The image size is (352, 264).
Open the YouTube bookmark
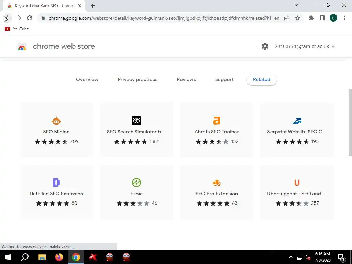[17, 29]
